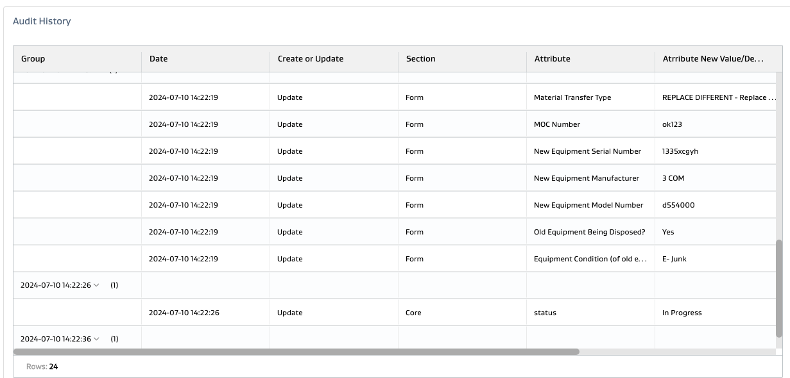Click the vertical scrollbar thumb
Image resolution: width=790 pixels, height=378 pixels.
tap(779, 288)
